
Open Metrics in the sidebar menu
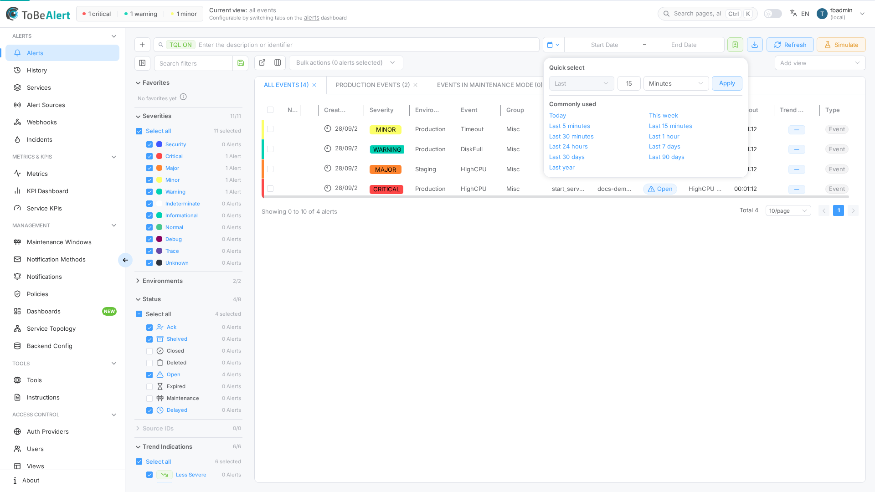pyautogui.click(x=62, y=174)
